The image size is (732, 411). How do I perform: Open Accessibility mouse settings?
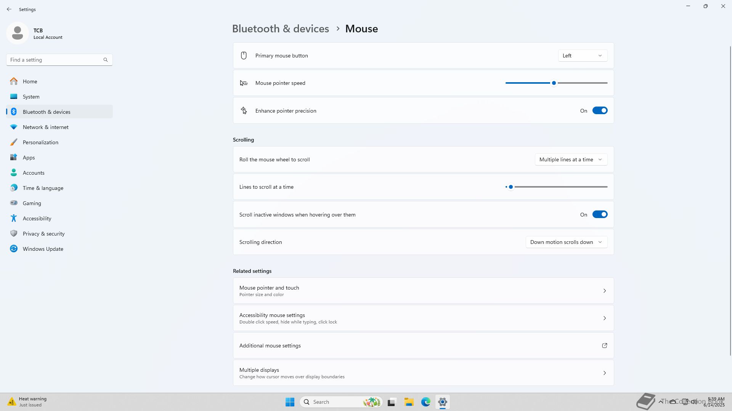pos(423,318)
